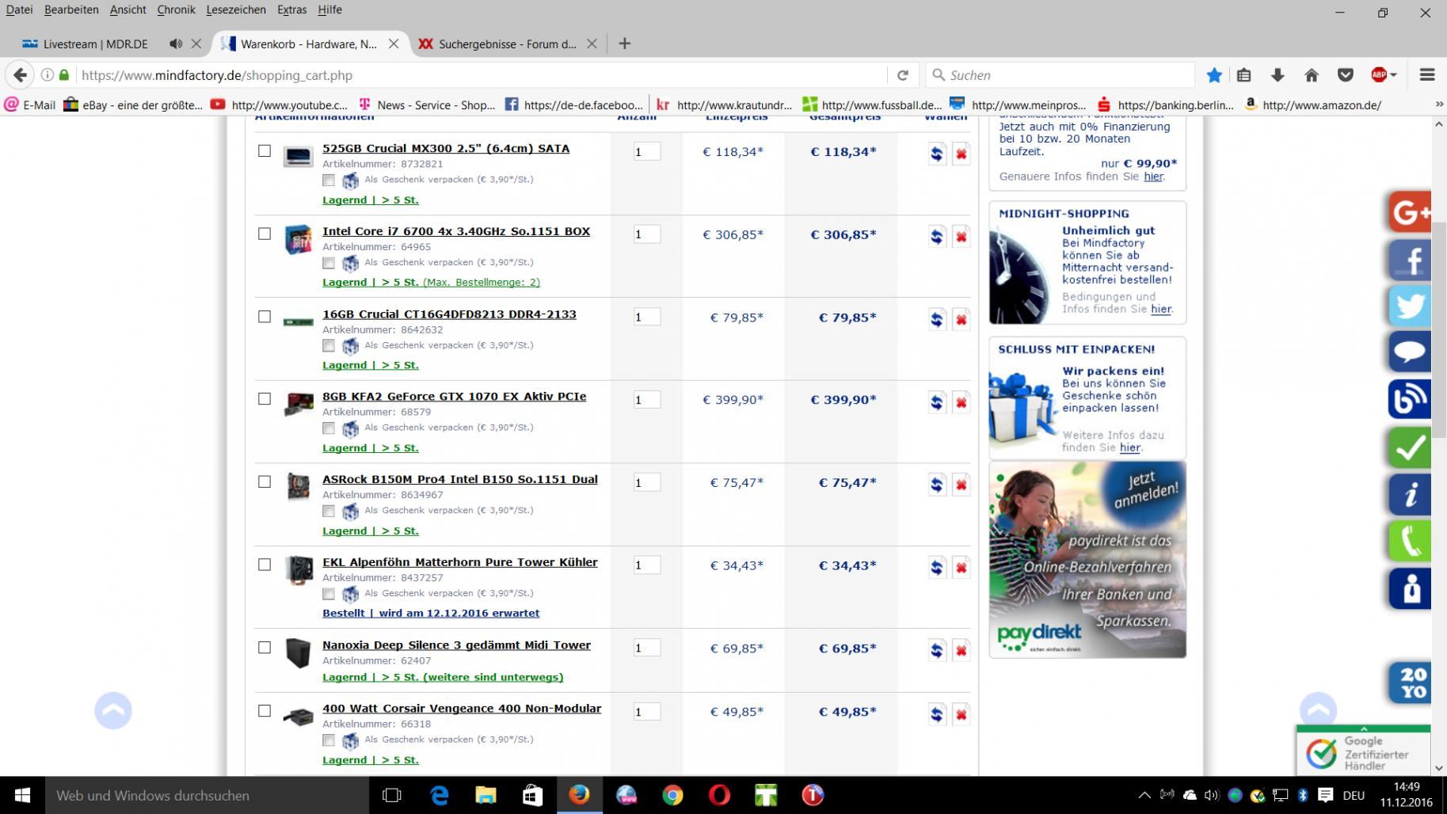Open a new browser tab
The height and width of the screenshot is (814, 1447).
(624, 44)
